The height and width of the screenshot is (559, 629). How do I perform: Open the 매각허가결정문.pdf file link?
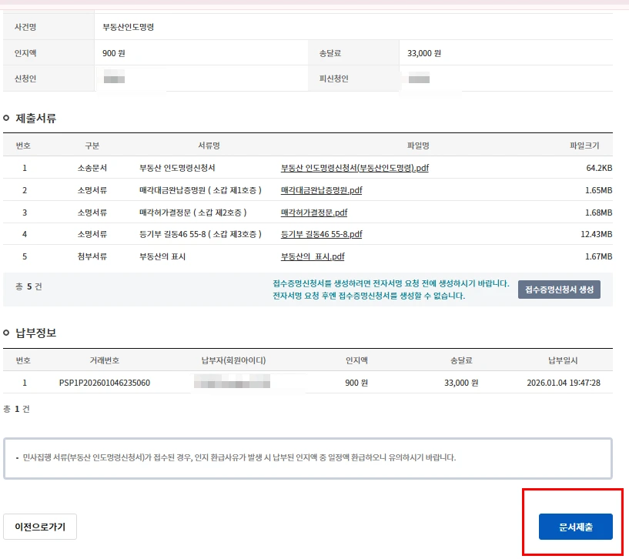pos(314,213)
